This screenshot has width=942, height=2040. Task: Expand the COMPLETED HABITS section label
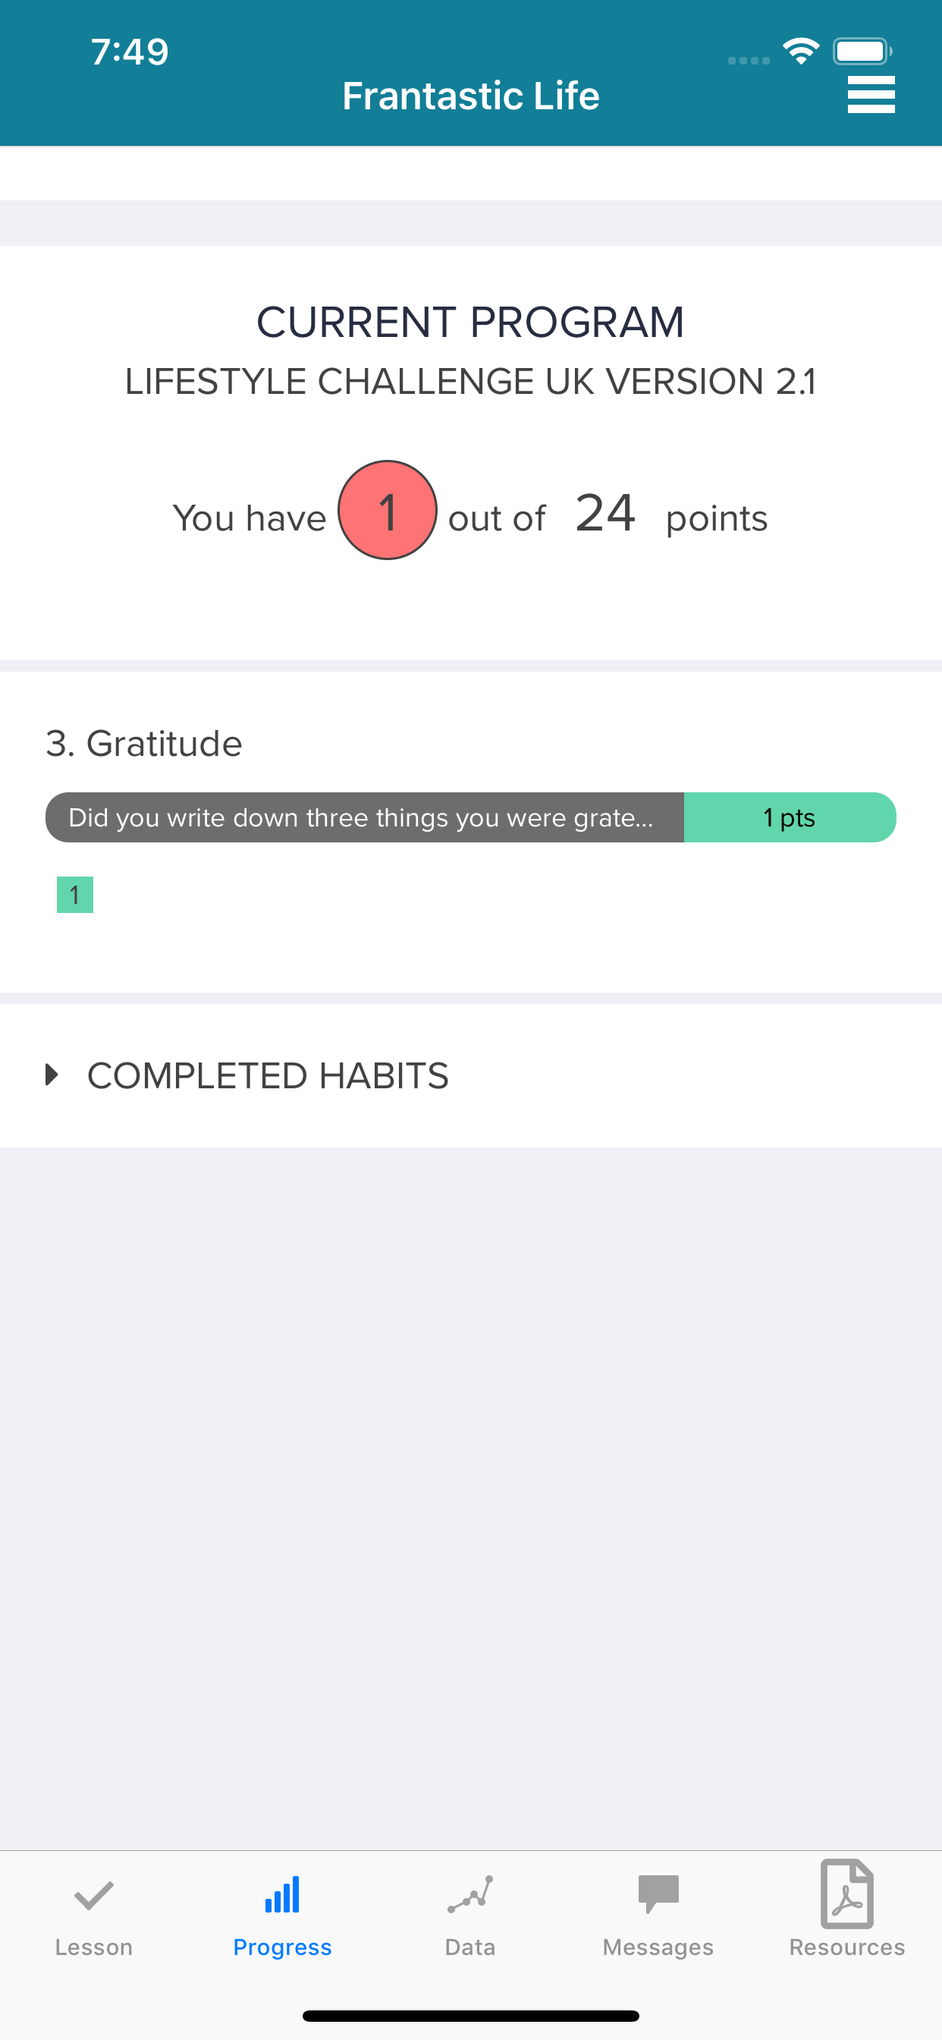pyautogui.click(x=268, y=1075)
